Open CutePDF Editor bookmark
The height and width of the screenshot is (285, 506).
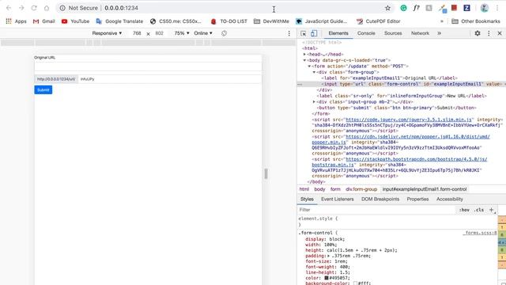point(379,21)
